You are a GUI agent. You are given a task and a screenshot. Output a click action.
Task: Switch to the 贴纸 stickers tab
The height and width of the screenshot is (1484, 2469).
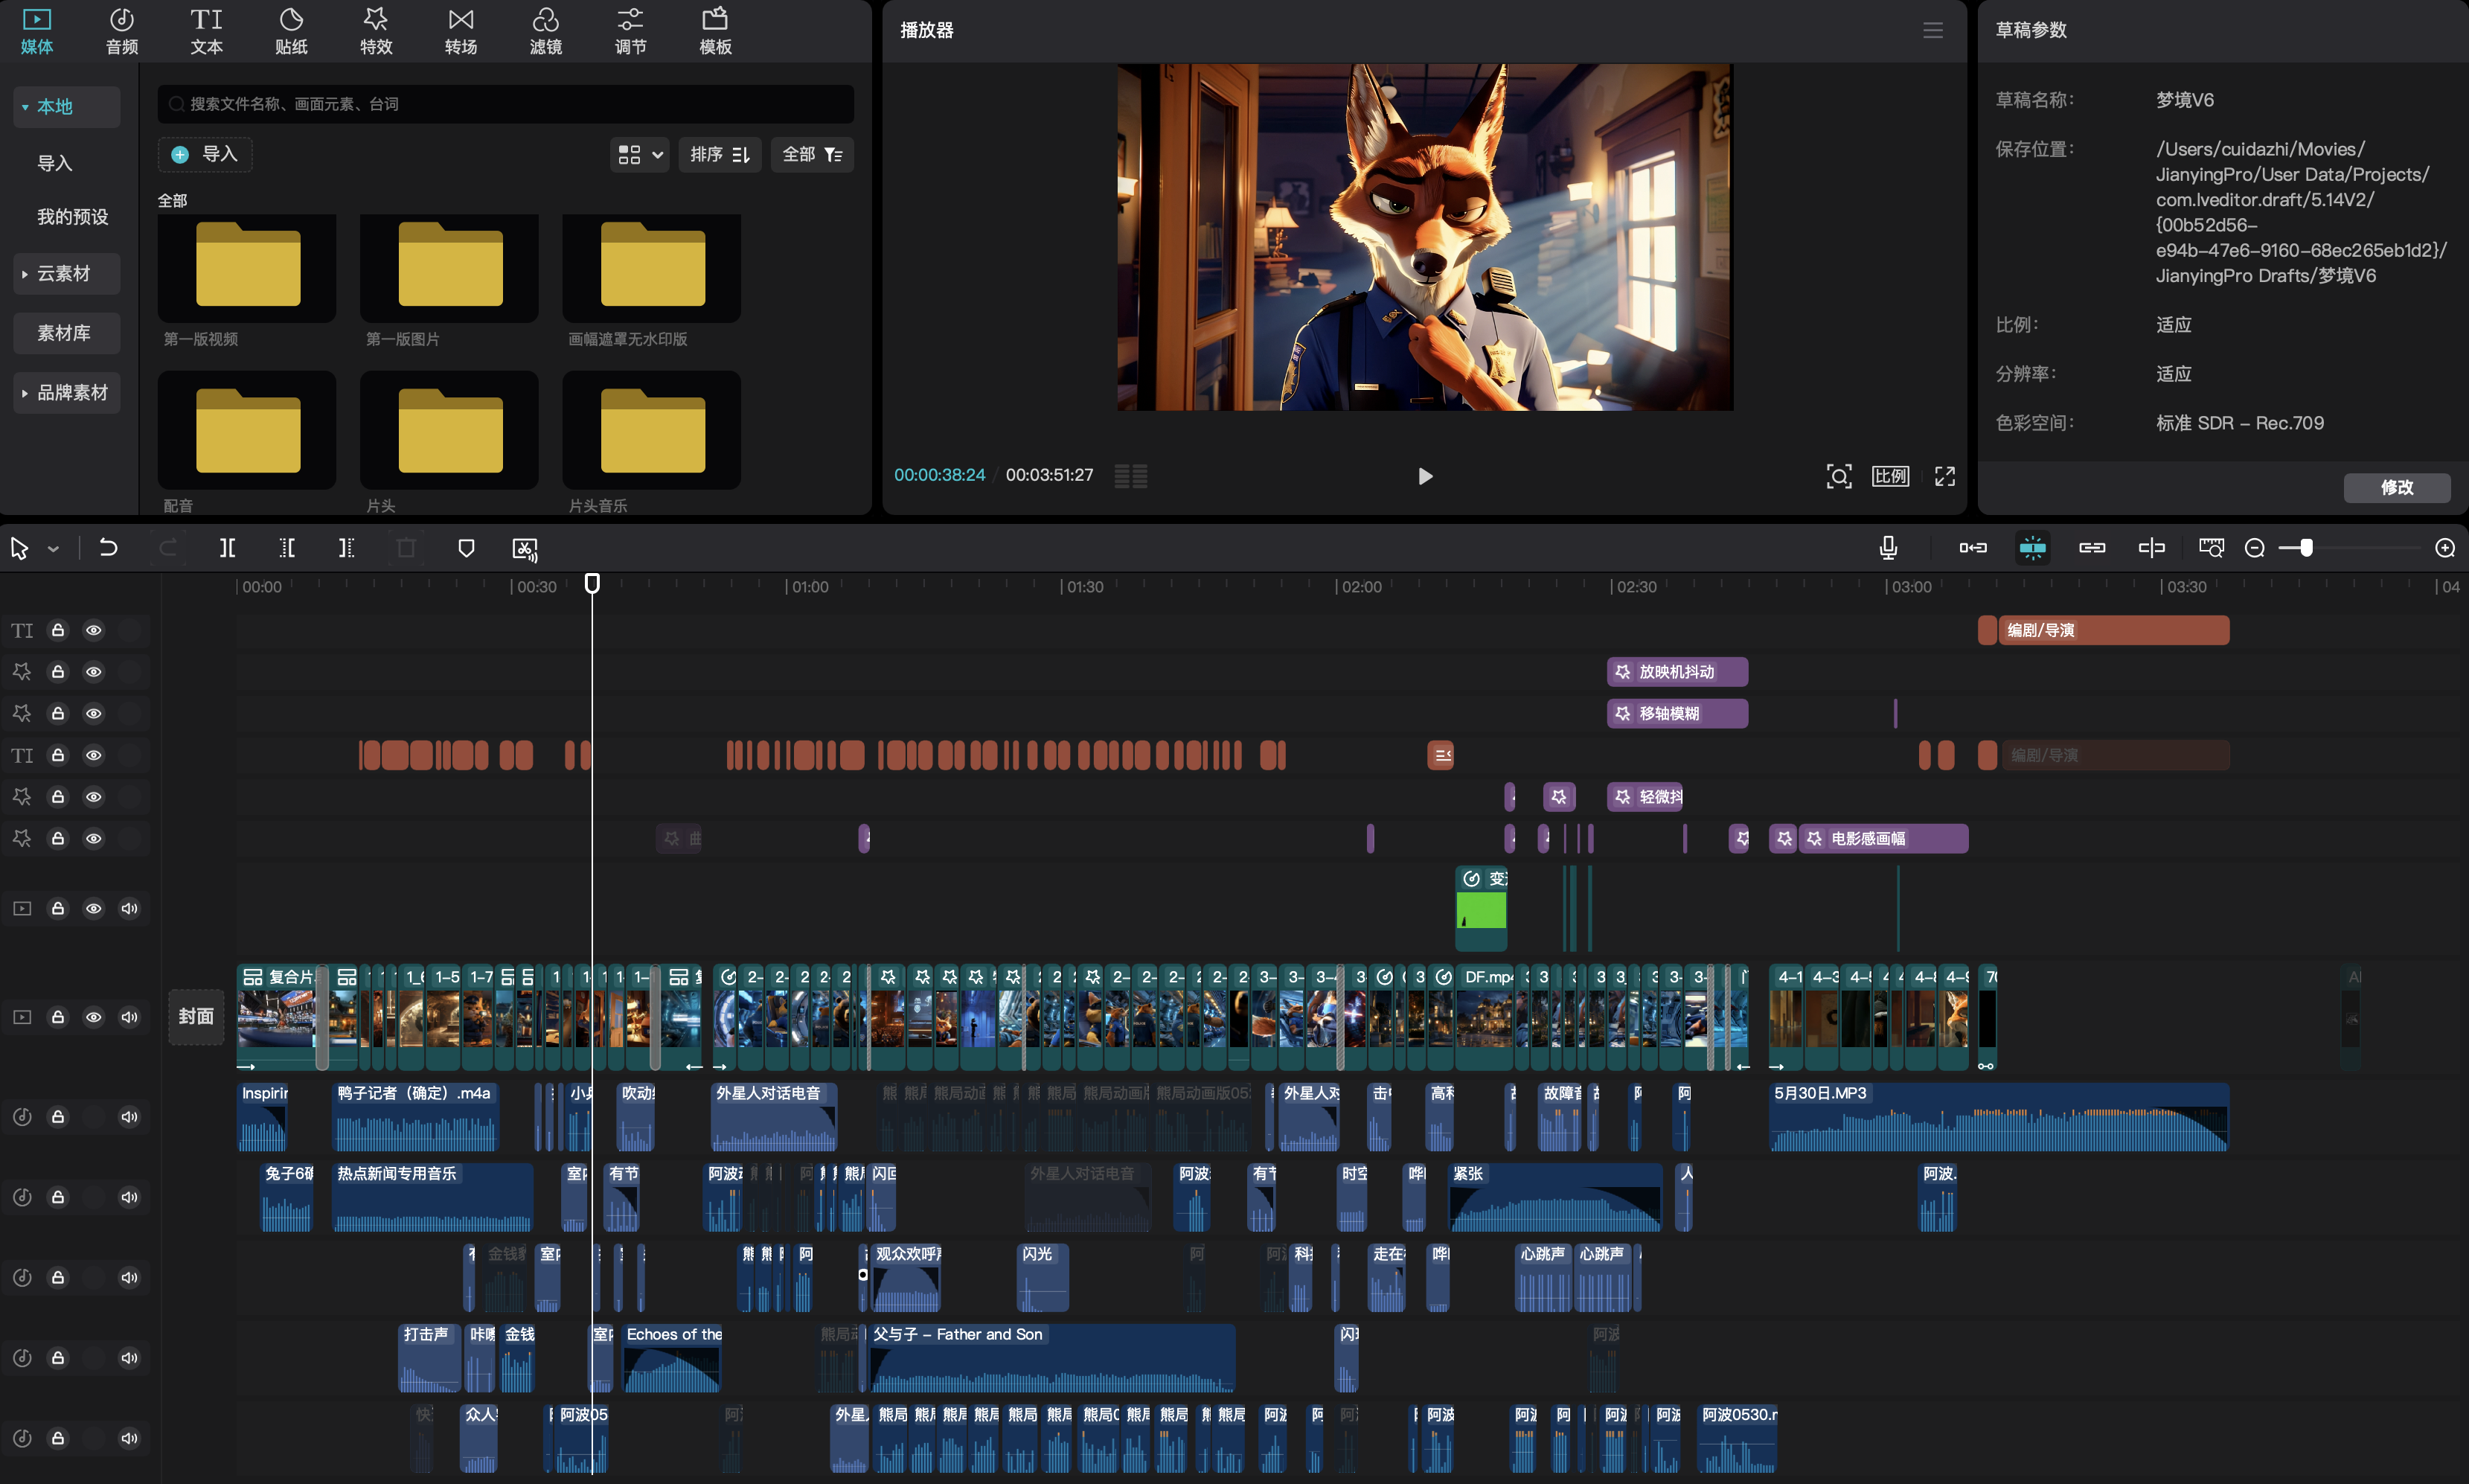[x=292, y=31]
